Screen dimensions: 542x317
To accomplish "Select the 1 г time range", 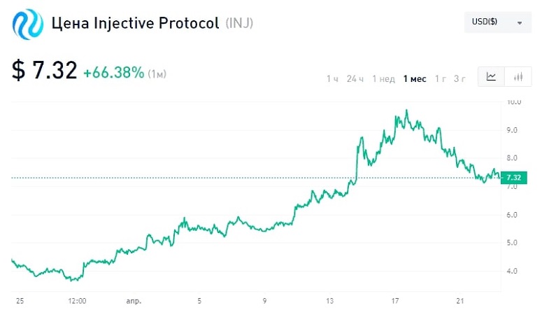I will (441, 78).
